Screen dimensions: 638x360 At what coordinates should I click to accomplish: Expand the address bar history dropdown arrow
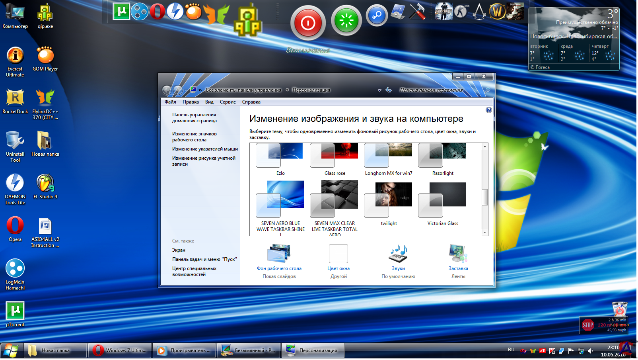point(379,90)
